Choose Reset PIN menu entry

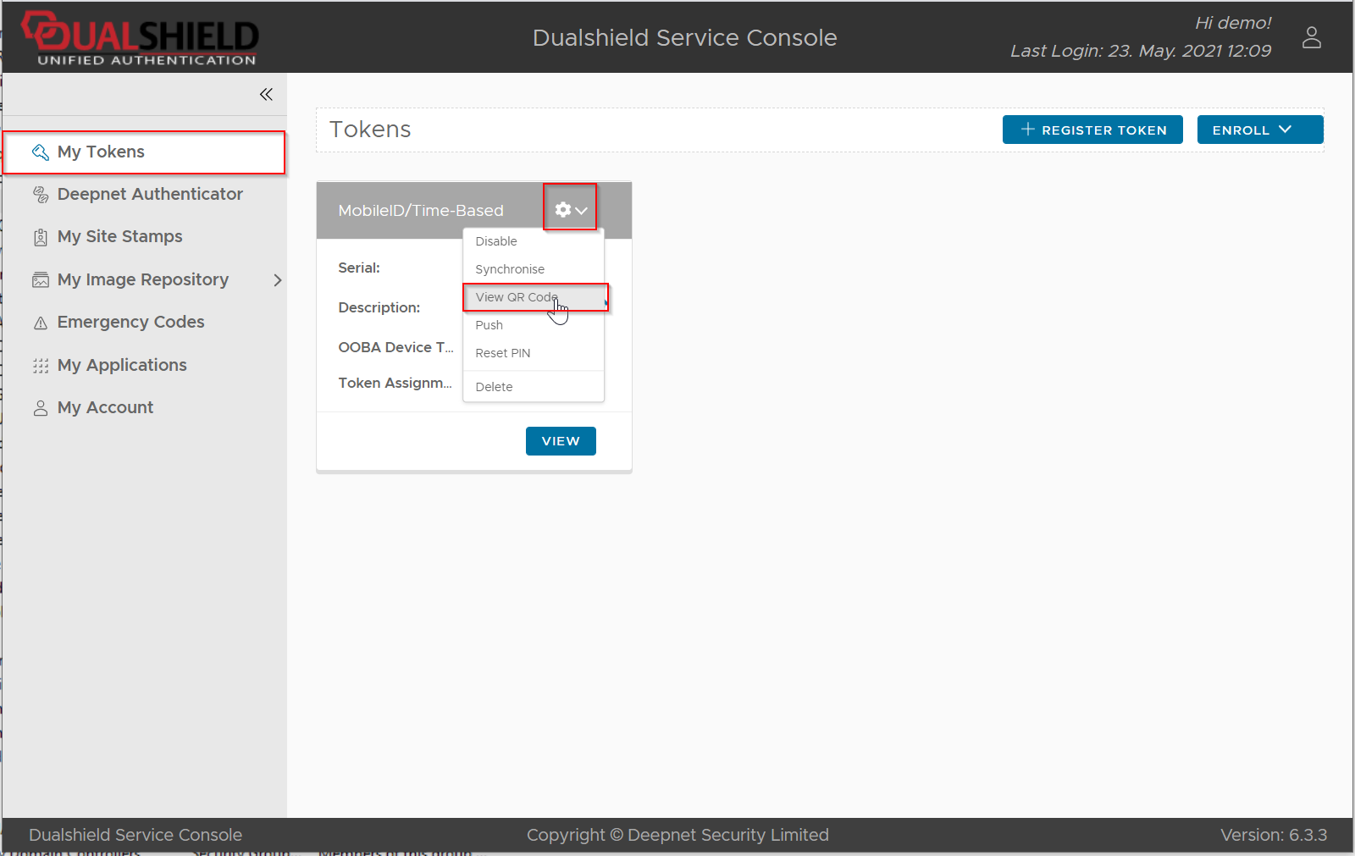click(x=503, y=353)
